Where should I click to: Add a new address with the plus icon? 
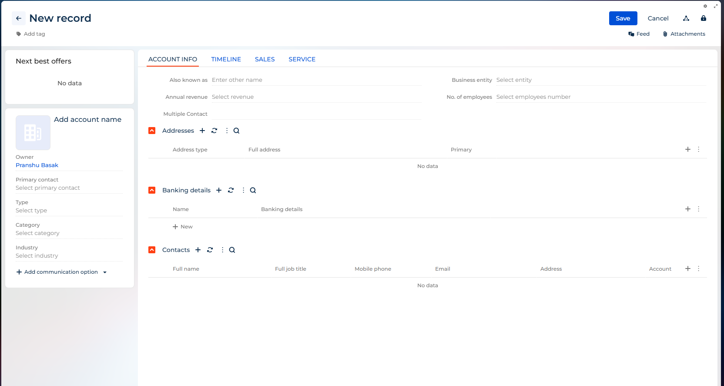point(202,131)
